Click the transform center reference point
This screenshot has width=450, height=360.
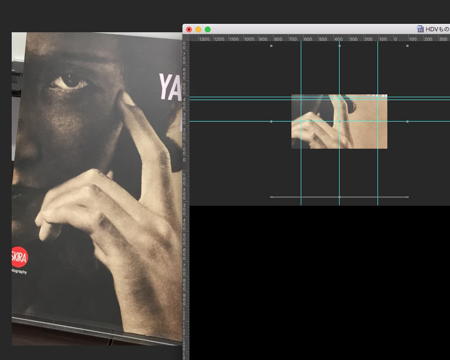click(340, 122)
